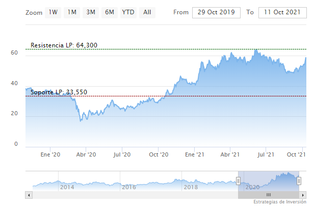Click the scrollbar thumb grip
The height and width of the screenshot is (208, 314).
pyautogui.click(x=268, y=195)
